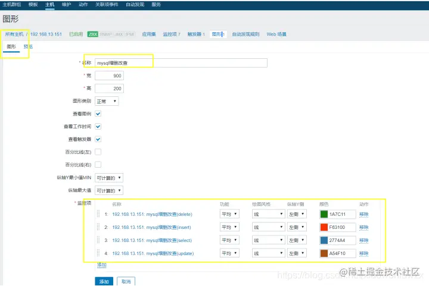Image resolution: width=429 pixels, height=286 pixels.
Task: Open the 维护 menu
Action: [67, 4]
